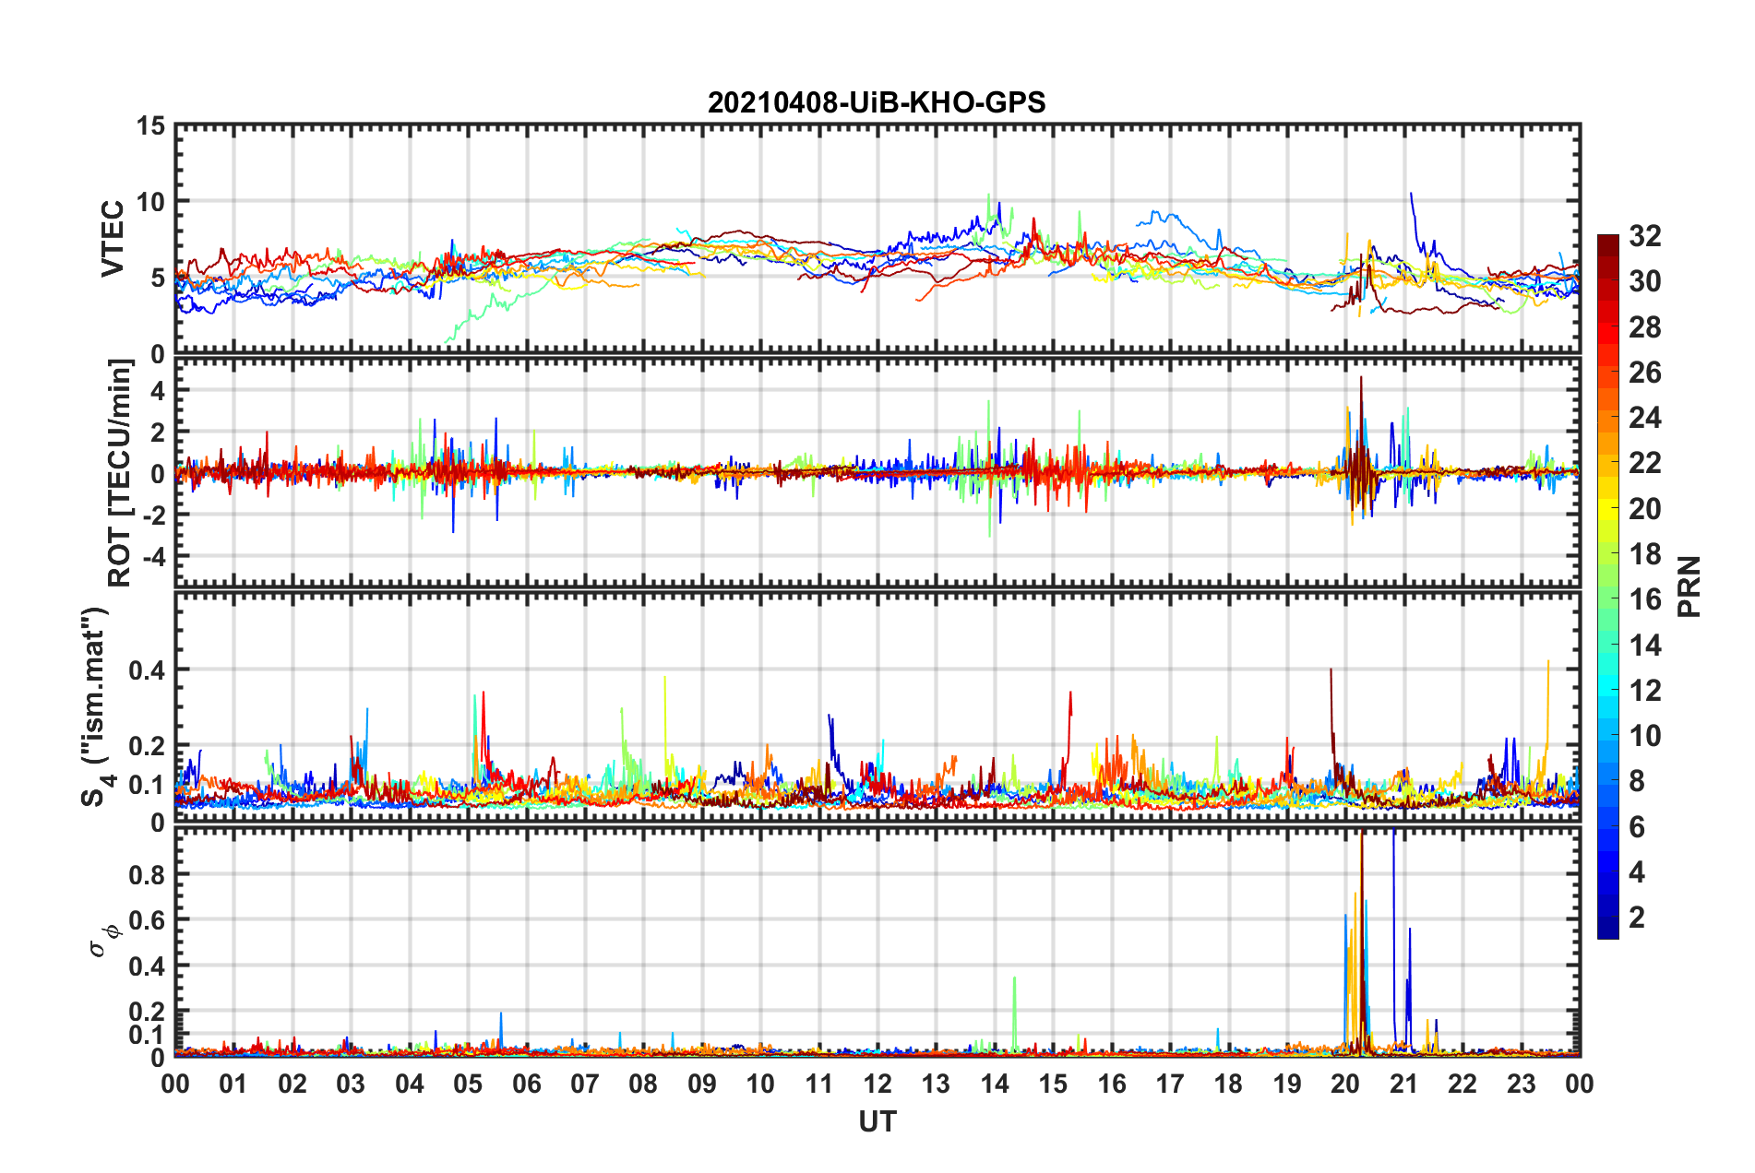Click the PRN colorbar
1755x1173 pixels.
tap(1607, 586)
